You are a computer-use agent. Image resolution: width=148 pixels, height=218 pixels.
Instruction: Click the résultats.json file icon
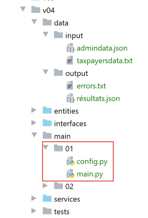(71, 98)
